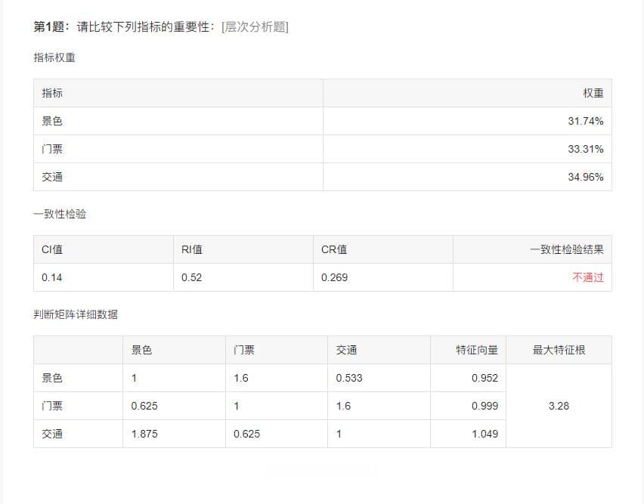The width and height of the screenshot is (644, 504).
Task: Select the 34.96% weight for 交通
Action: coord(585,177)
